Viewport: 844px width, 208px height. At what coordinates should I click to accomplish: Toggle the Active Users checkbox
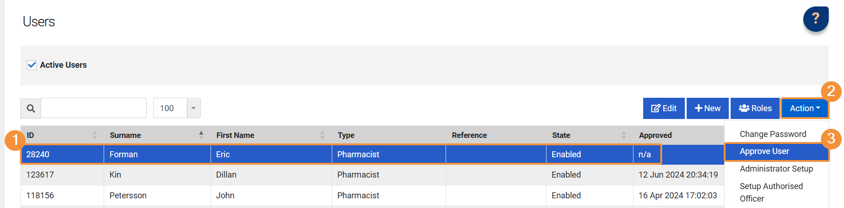[x=32, y=65]
